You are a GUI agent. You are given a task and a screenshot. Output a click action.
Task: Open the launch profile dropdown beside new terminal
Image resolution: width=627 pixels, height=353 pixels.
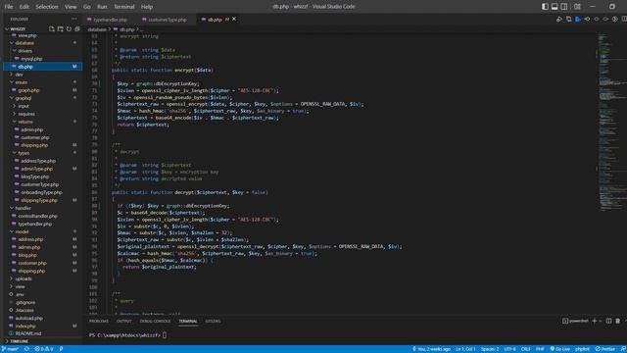click(x=601, y=321)
